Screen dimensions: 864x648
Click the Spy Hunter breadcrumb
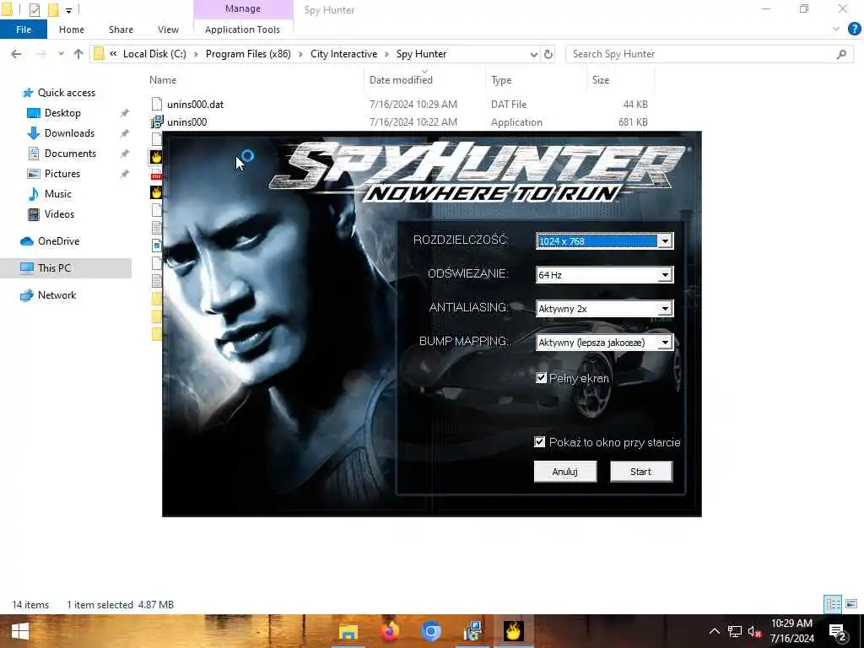click(422, 54)
